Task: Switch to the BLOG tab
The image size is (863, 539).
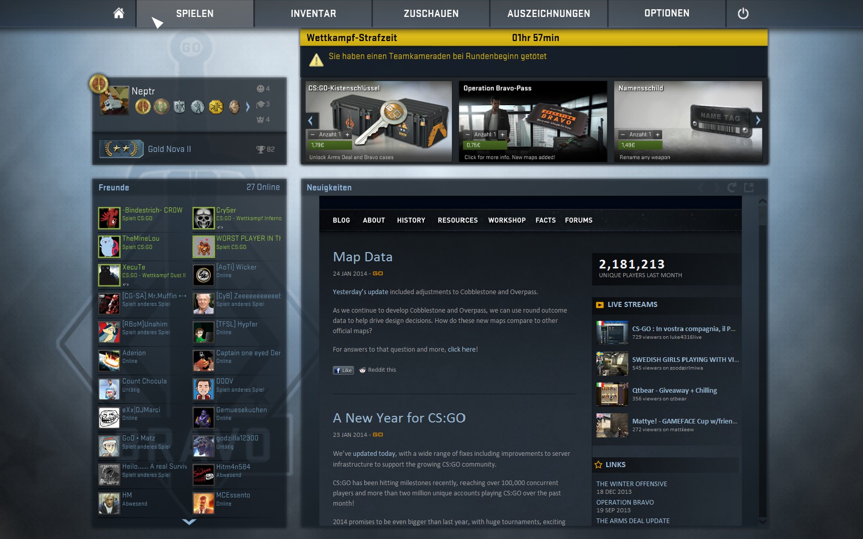Action: click(x=341, y=220)
